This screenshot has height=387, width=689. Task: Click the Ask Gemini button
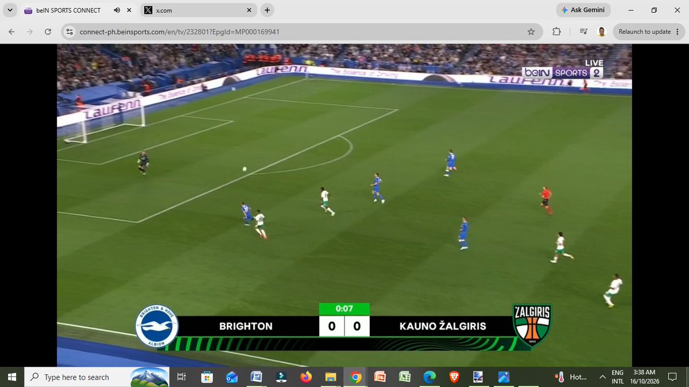coord(583,10)
